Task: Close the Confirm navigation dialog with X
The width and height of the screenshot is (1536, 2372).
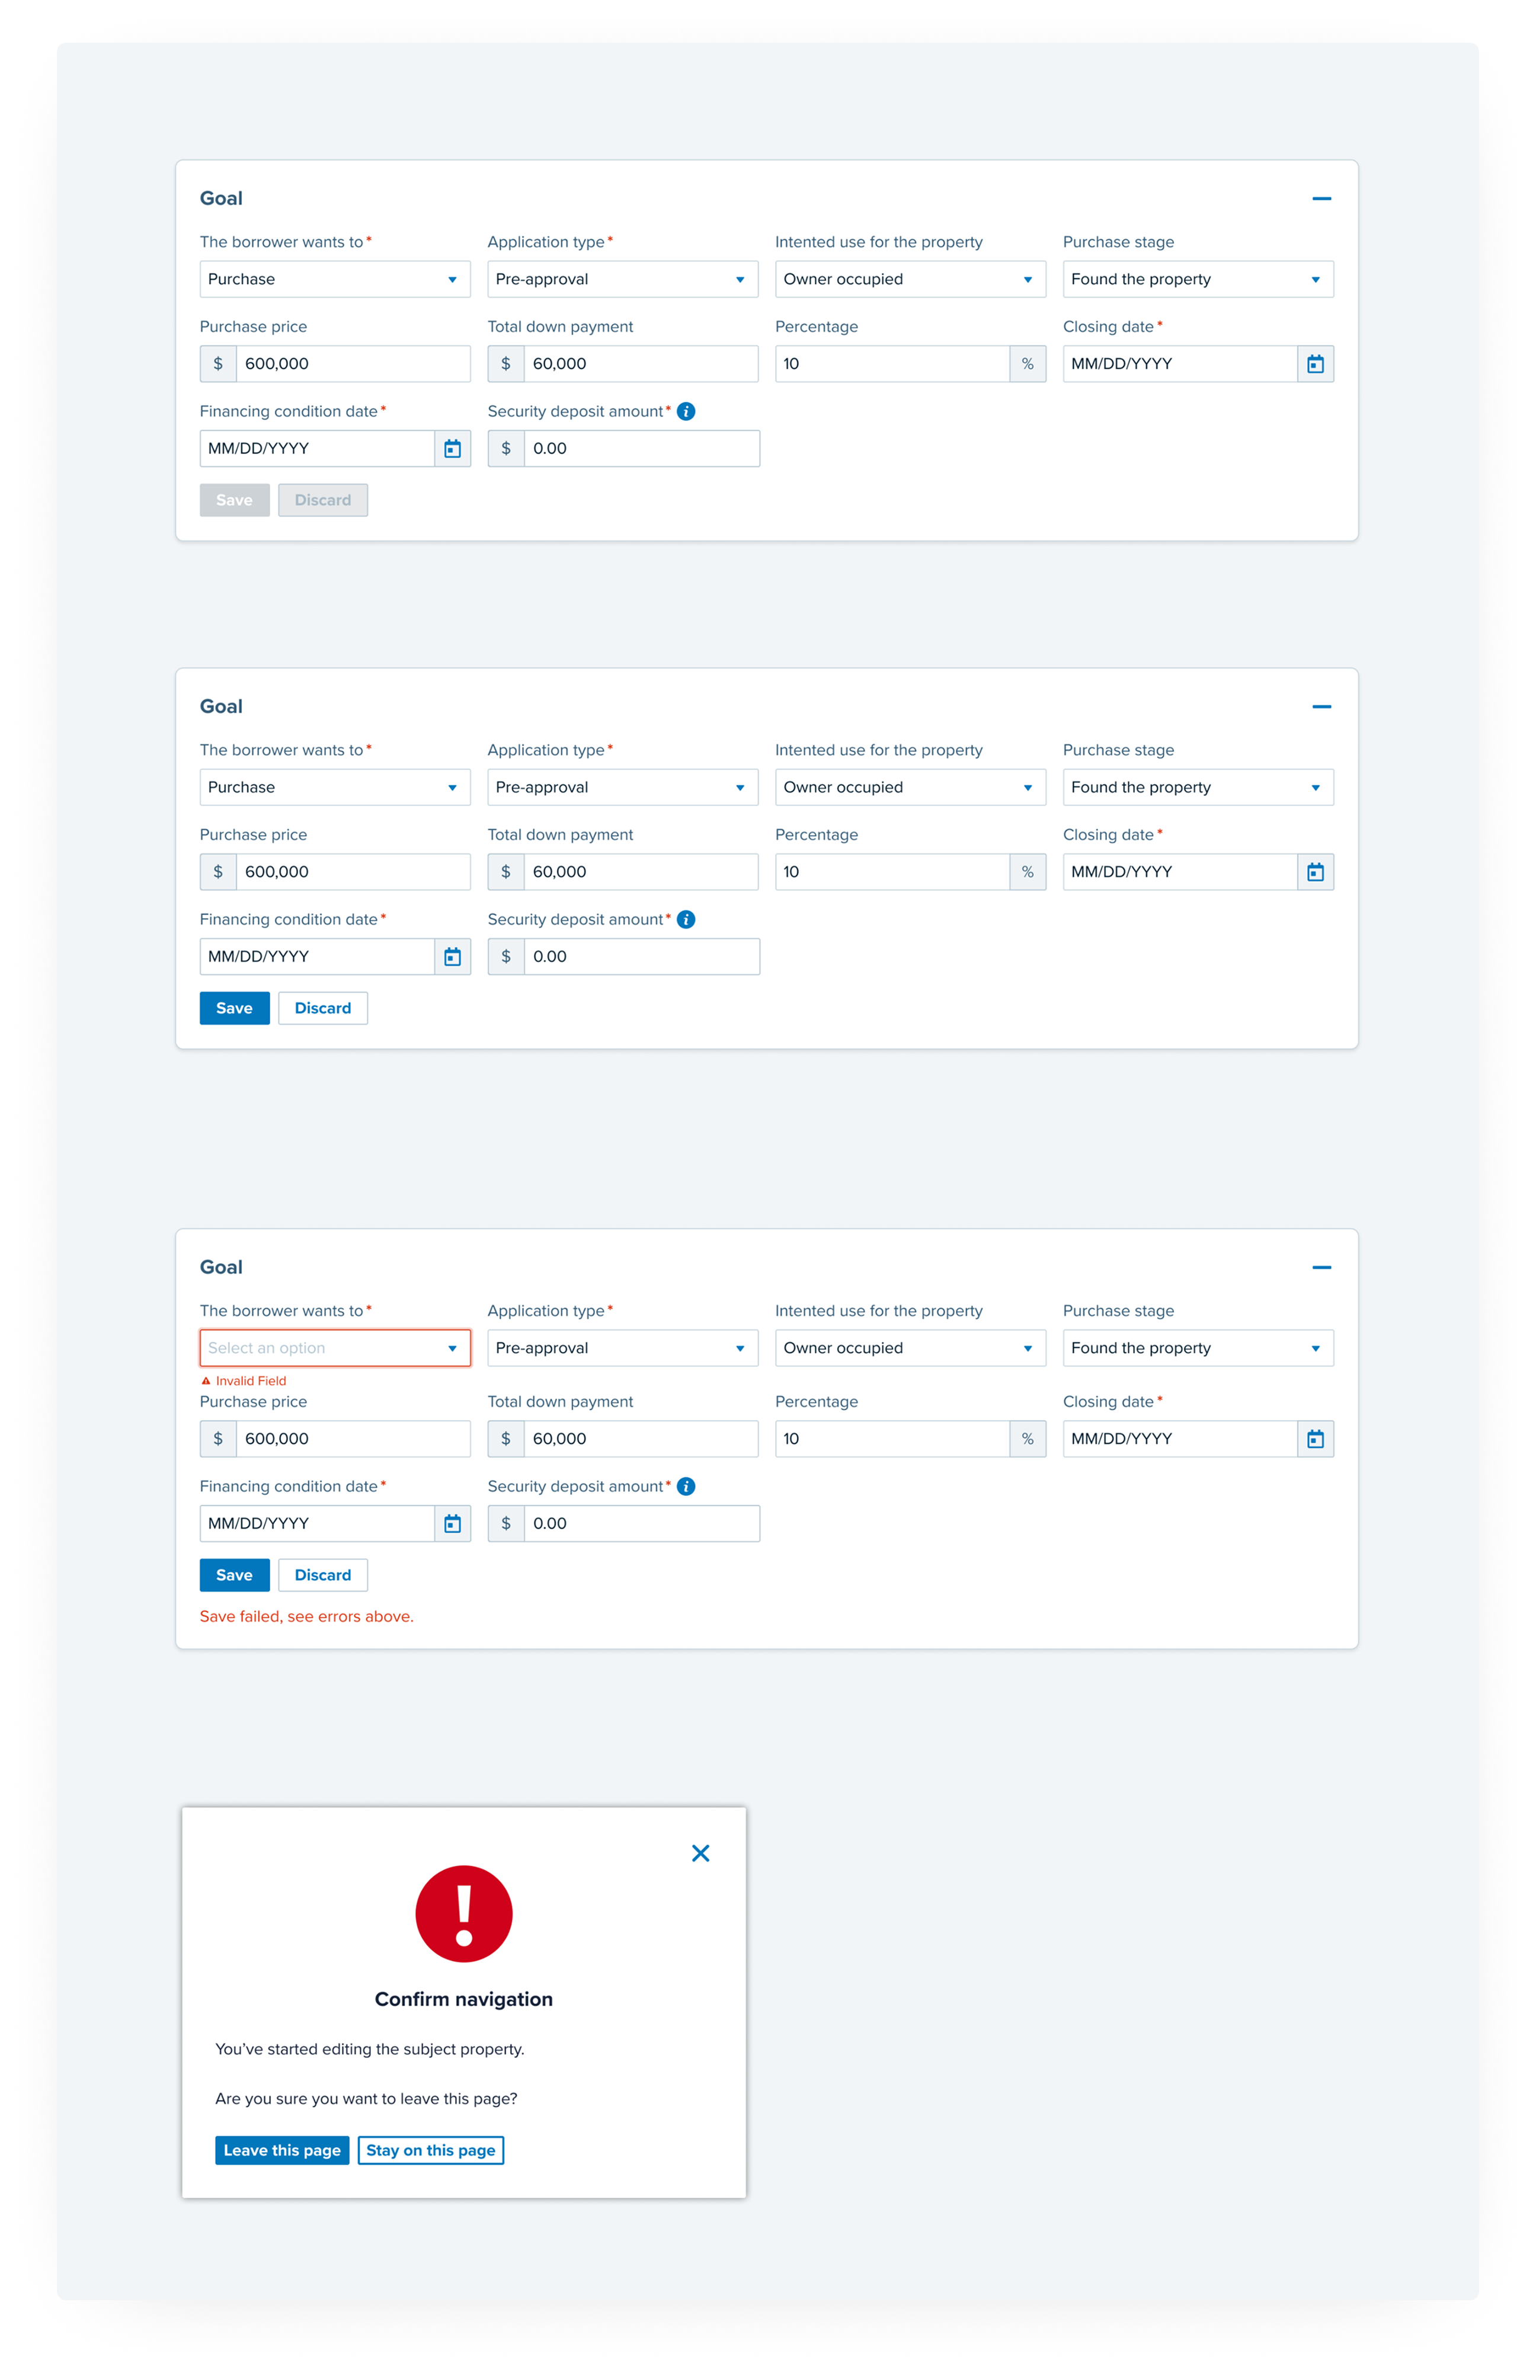Action: point(700,1853)
